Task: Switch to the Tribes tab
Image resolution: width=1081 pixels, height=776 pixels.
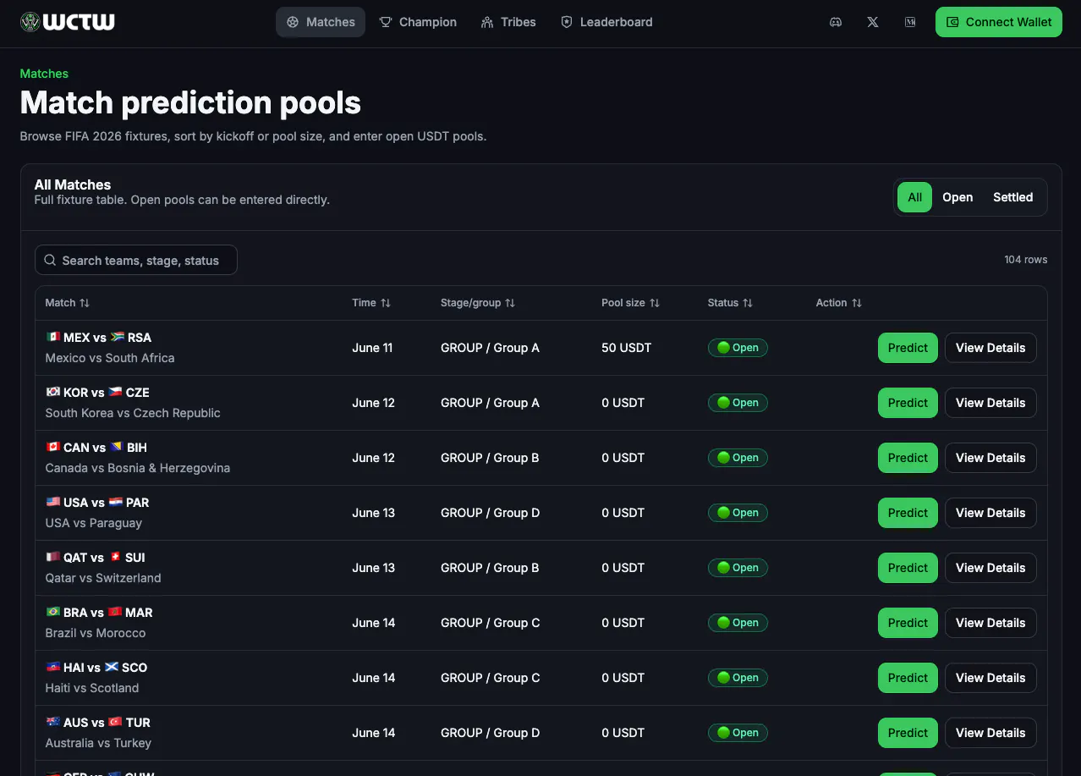Action: point(508,22)
